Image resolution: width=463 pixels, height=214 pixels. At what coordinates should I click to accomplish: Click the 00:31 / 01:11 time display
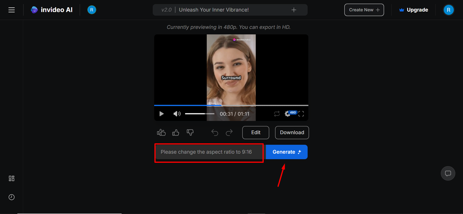click(x=234, y=114)
